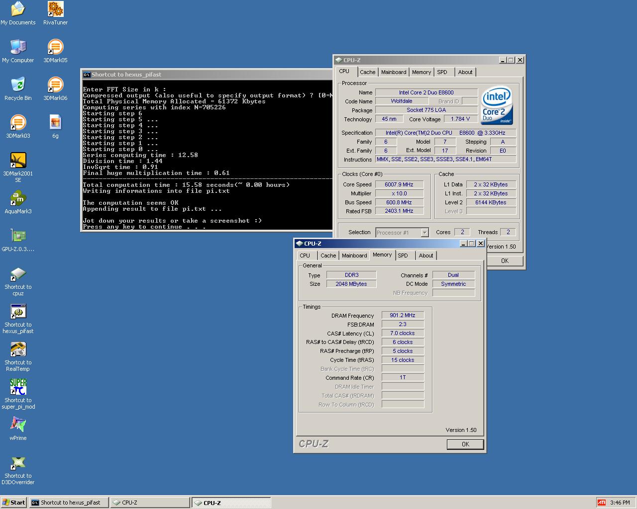Switch to the About tab in the front CPU-Z window
Screen dimensions: 637x509
click(x=426, y=255)
